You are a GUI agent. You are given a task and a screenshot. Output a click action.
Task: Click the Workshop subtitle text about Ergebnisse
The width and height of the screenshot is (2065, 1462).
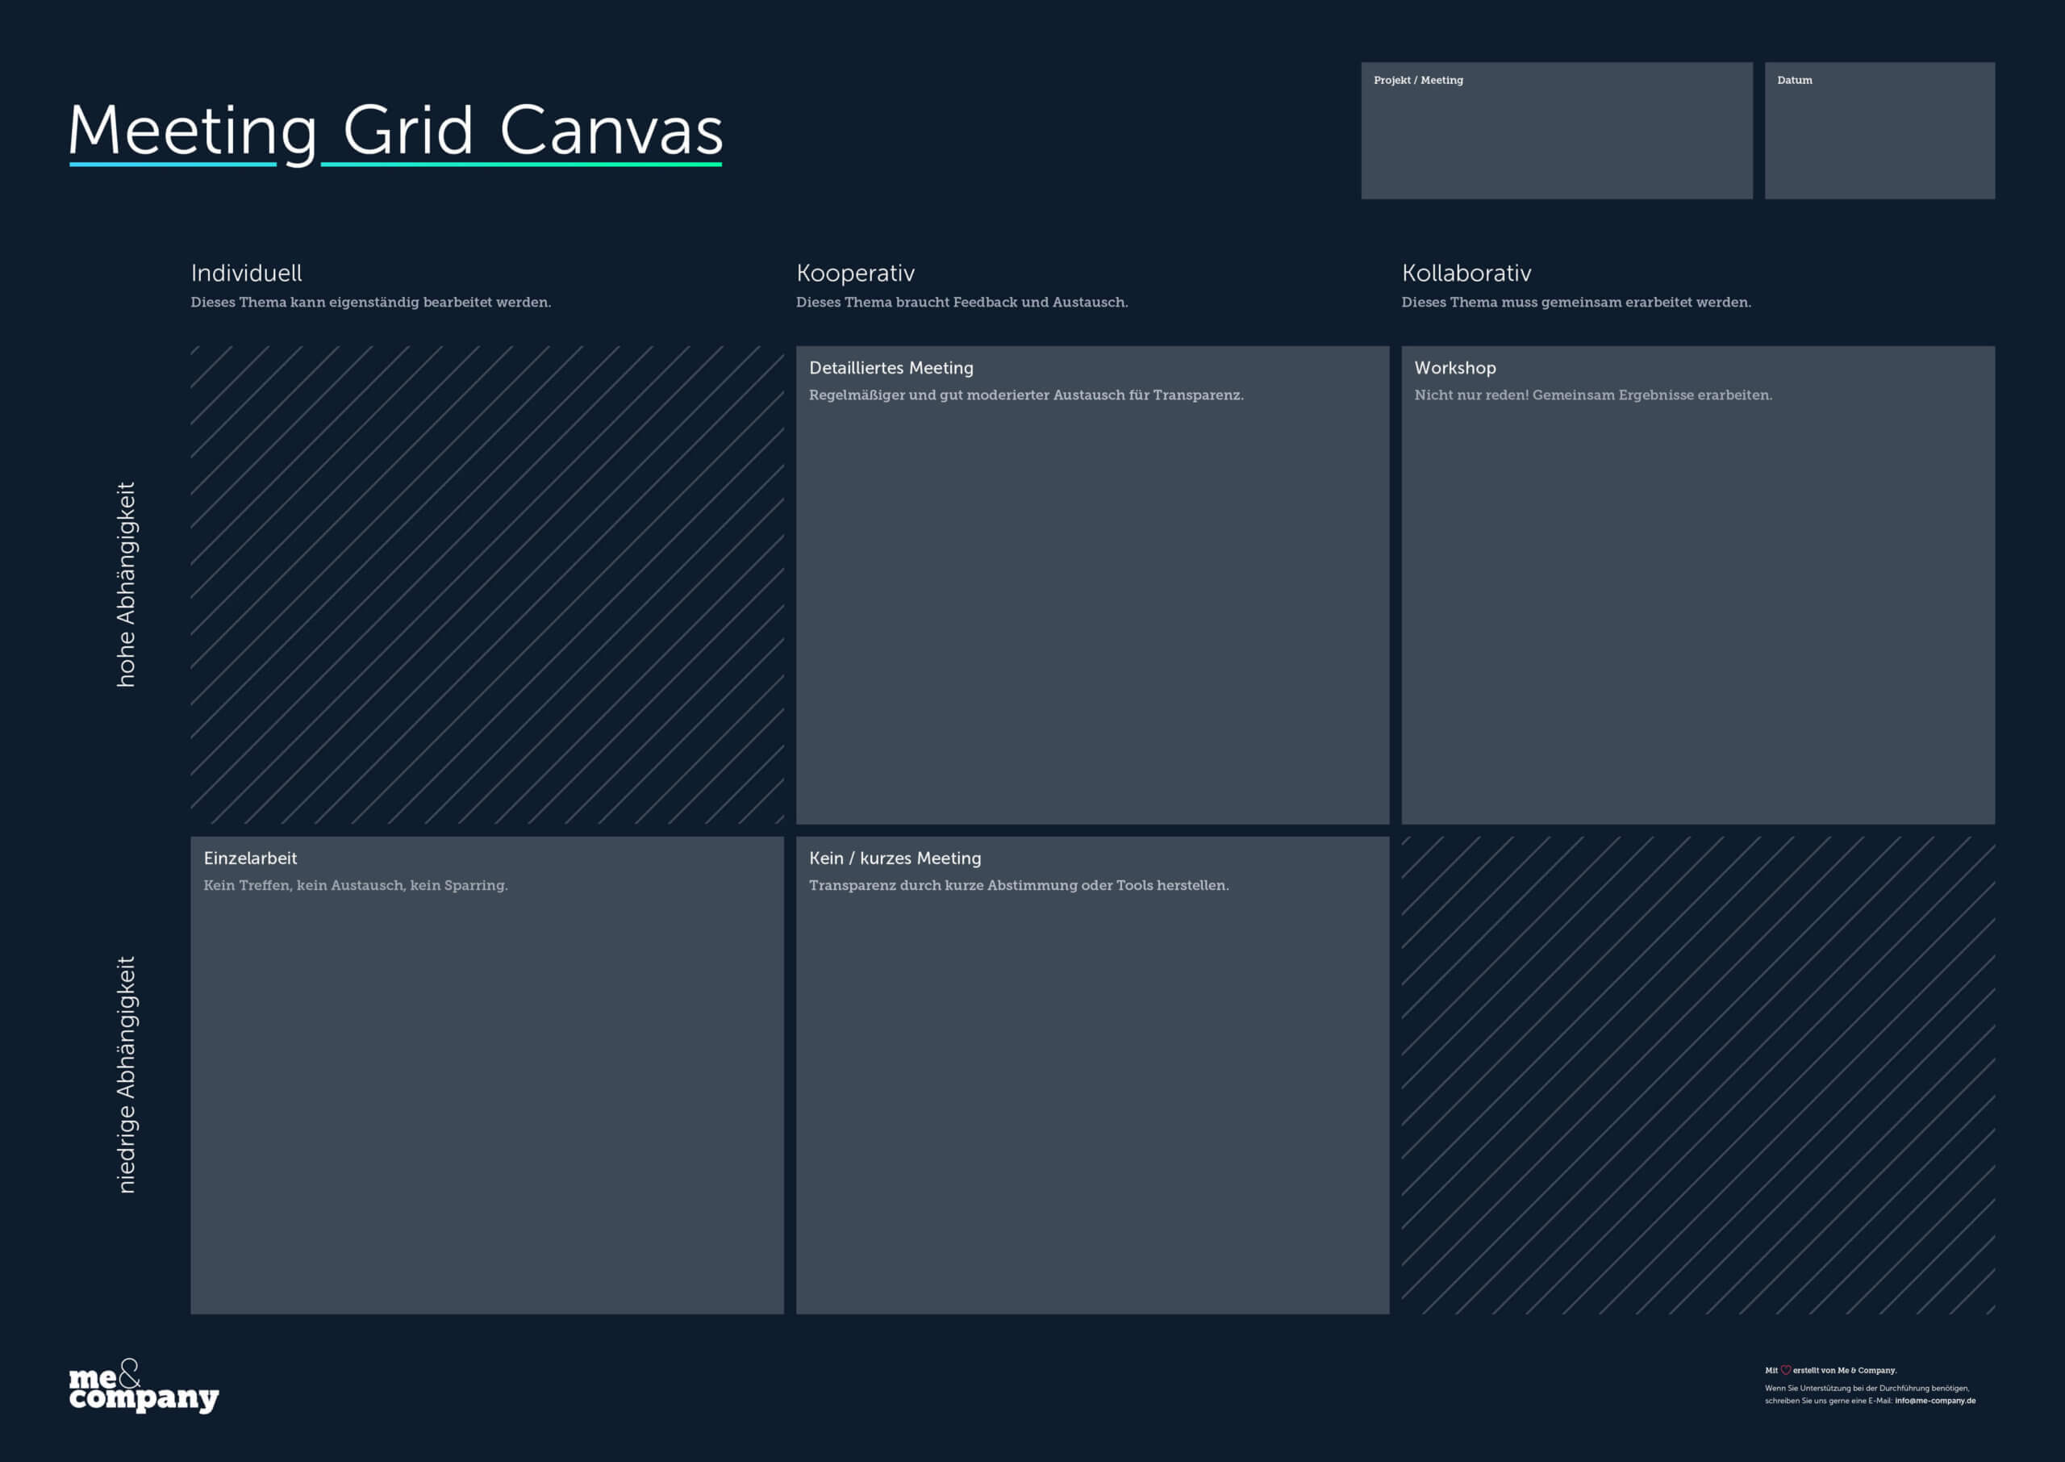[1592, 395]
